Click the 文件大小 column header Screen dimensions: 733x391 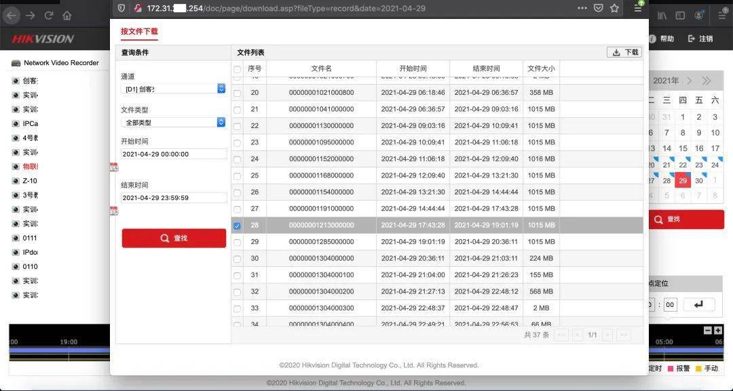(x=542, y=68)
